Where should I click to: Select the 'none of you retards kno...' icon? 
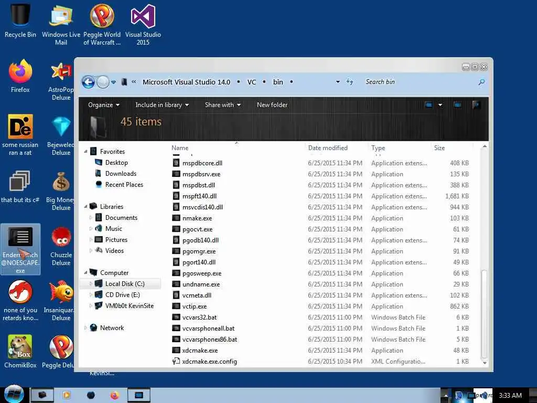tap(20, 301)
